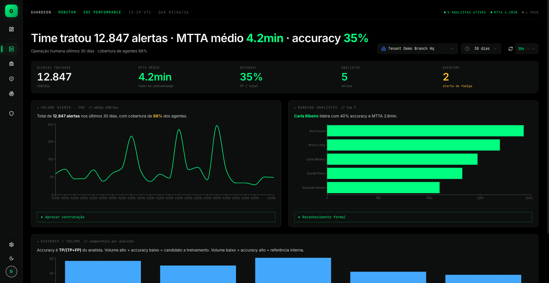Click GUARDEON breadcrumb

click(41, 12)
